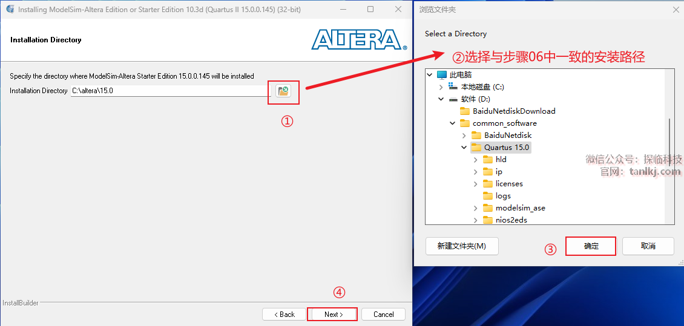
Task: Select the common_software folder
Action: [505, 123]
